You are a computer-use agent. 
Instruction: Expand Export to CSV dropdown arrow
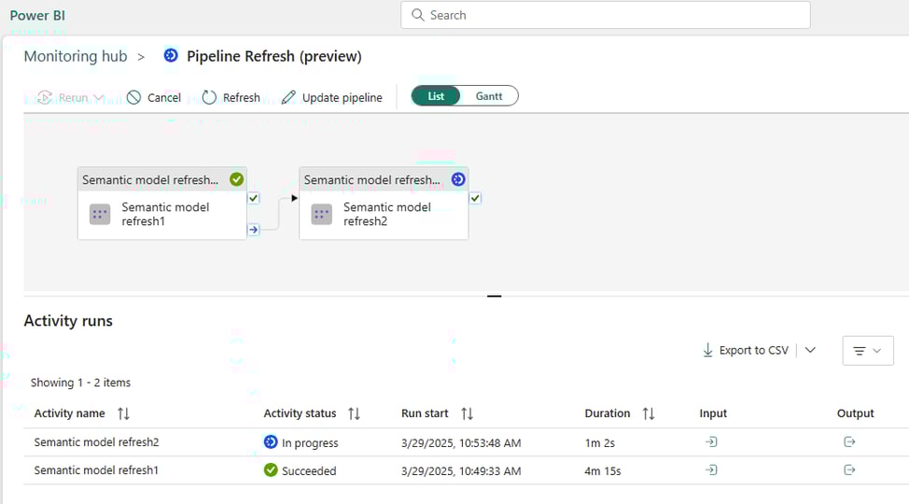coord(810,350)
